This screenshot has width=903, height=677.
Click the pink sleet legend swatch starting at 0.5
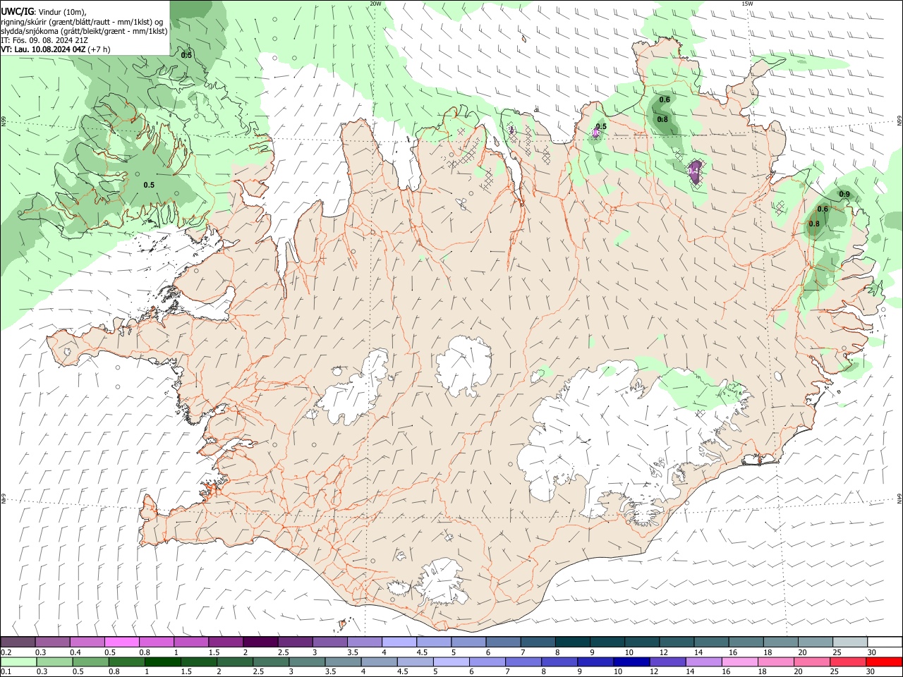(121, 642)
